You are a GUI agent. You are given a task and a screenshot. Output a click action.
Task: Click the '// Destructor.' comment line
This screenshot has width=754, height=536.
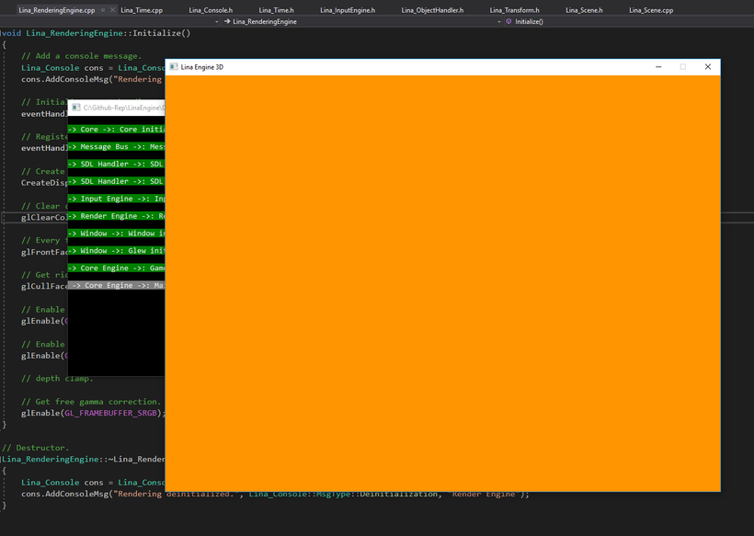(36, 448)
